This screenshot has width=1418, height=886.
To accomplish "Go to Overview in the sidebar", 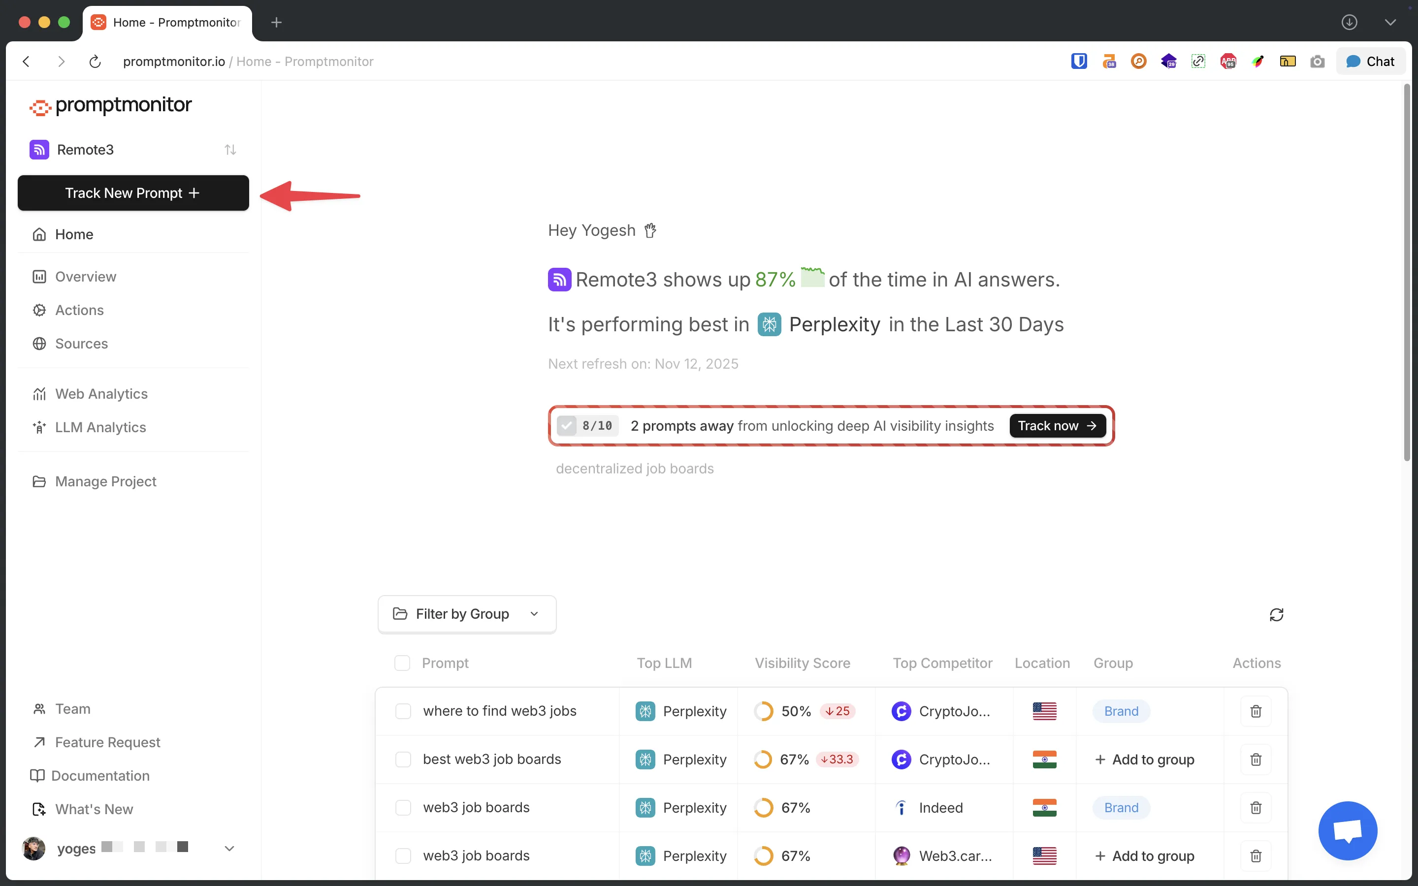I will pyautogui.click(x=86, y=277).
